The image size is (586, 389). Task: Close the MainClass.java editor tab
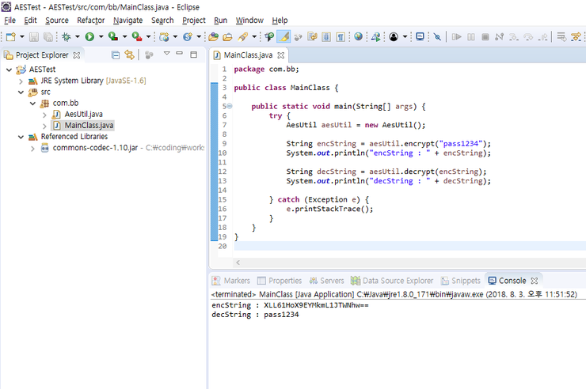[x=280, y=55]
